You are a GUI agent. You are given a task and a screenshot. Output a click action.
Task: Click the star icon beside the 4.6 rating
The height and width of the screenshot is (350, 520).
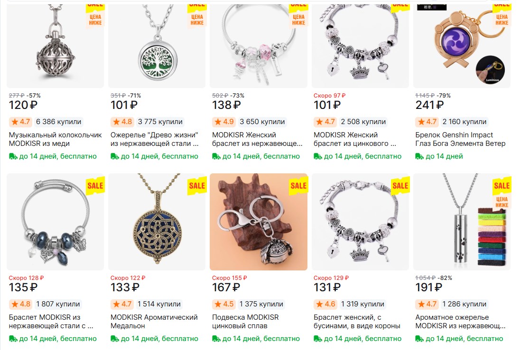coord(320,304)
